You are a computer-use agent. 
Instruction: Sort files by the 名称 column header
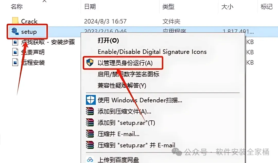coord(17,6)
